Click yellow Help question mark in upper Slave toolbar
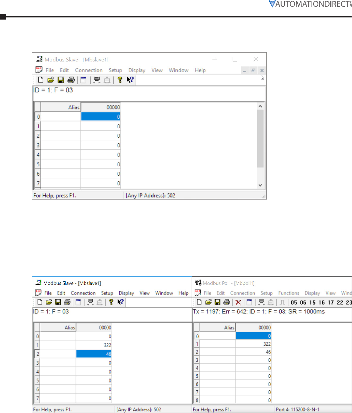The height and width of the screenshot is (413, 352). [120, 80]
